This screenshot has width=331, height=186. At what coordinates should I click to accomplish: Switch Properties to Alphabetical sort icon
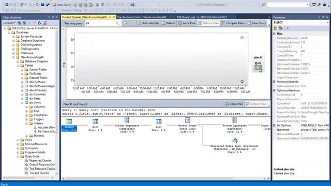281,28
